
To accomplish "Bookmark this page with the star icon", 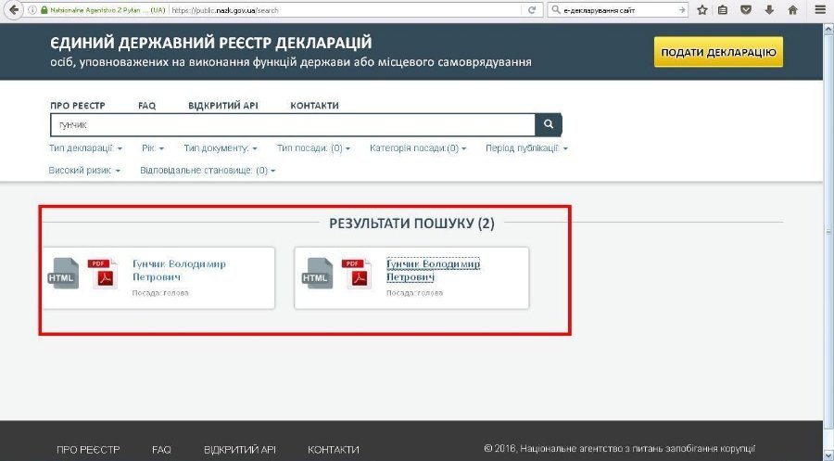I will click(x=702, y=10).
